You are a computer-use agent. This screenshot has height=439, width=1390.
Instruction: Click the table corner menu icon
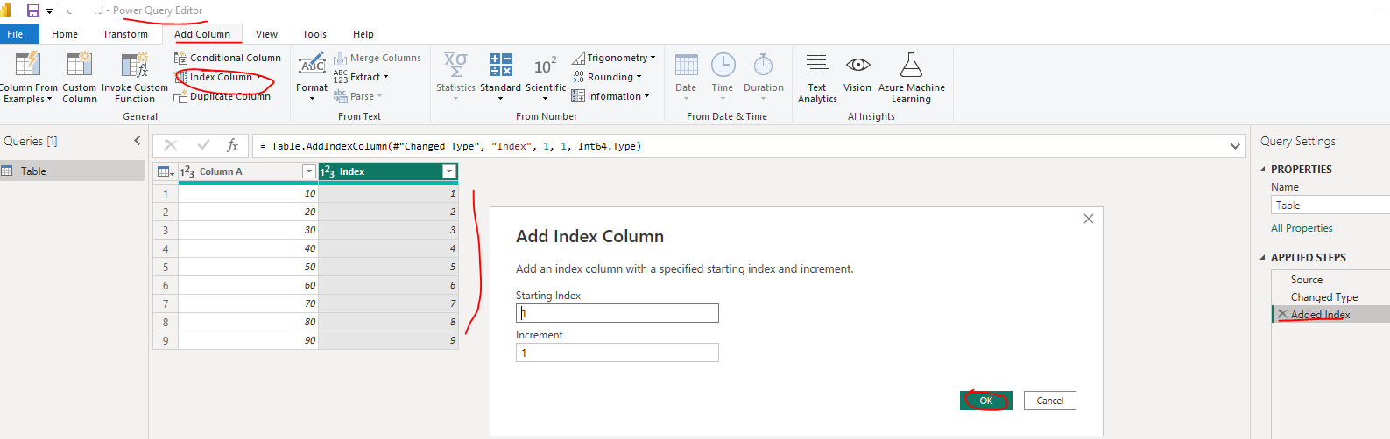[x=166, y=171]
